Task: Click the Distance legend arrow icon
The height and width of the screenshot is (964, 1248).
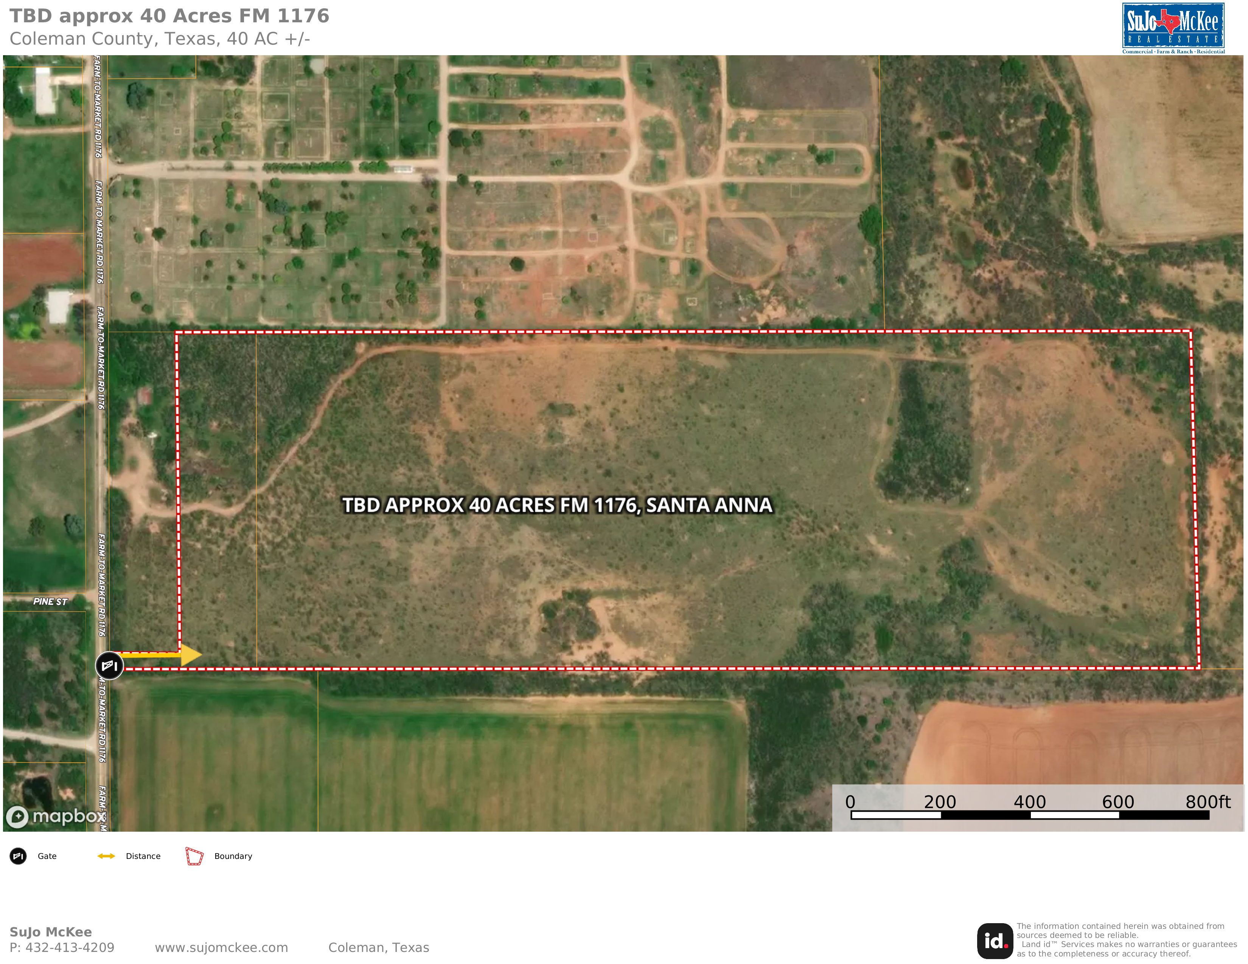Action: point(106,856)
